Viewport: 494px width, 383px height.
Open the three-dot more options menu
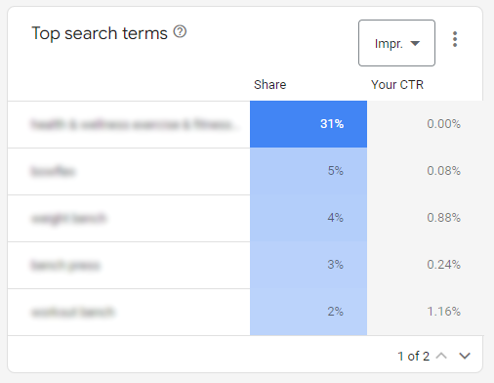point(455,39)
